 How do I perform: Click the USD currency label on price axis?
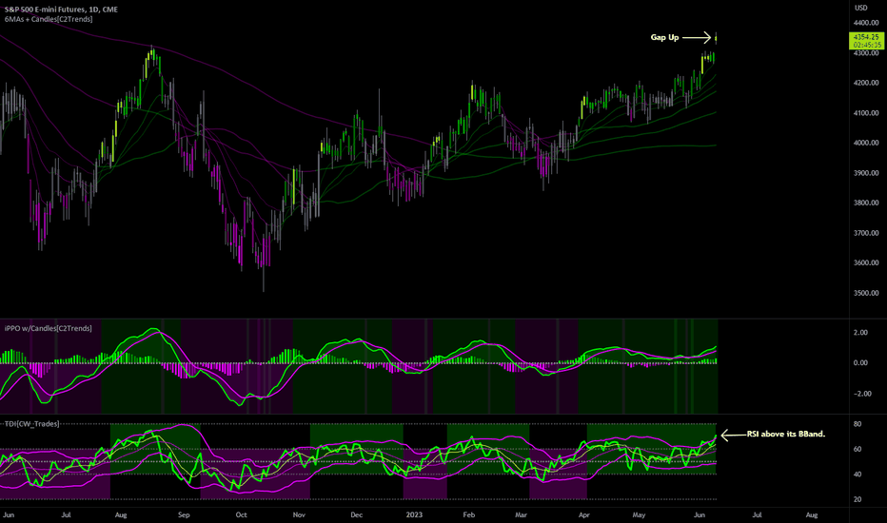coord(861,8)
